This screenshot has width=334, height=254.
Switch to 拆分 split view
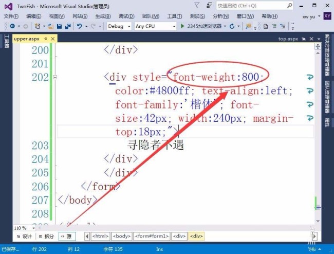[46, 237]
